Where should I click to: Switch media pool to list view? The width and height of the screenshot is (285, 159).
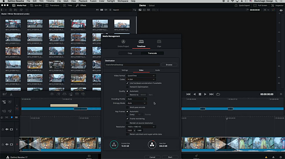[x=110, y=10]
